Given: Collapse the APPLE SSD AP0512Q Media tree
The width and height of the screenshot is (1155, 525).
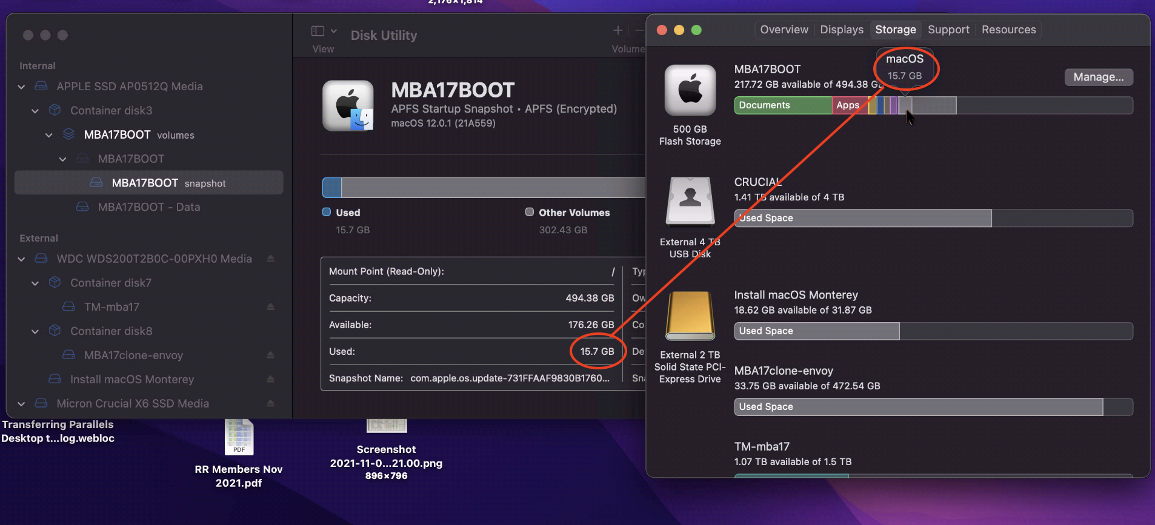Looking at the screenshot, I should [x=21, y=87].
